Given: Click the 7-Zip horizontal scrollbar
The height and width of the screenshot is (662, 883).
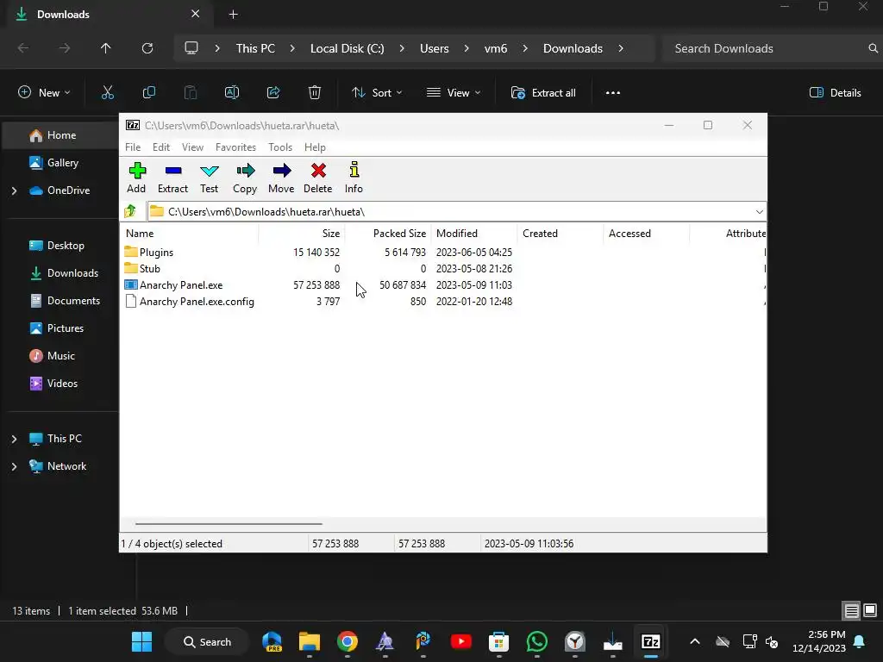Looking at the screenshot, I should (x=229, y=523).
